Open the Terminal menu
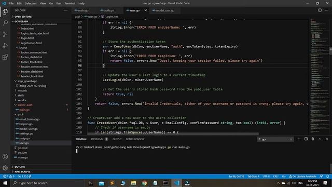This screenshot has width=332, height=187. 70,3
